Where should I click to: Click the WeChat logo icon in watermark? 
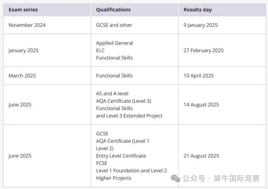[176, 179]
